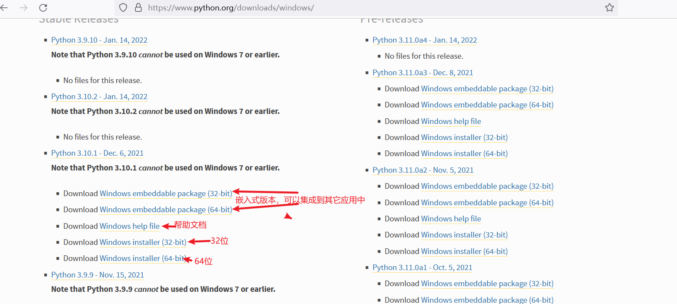677x304 pixels.
Task: Download Python 3.11.0a3 Windows installer (32-bit)
Action: click(464, 137)
